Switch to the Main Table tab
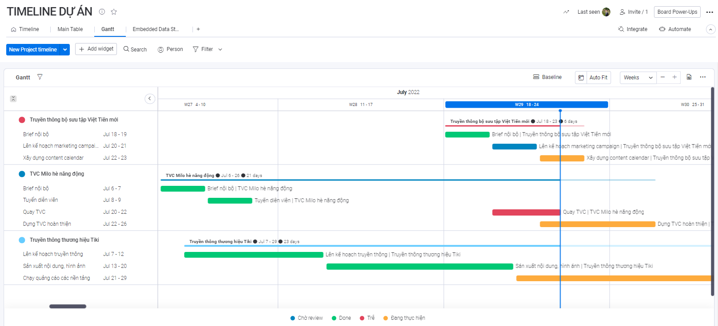 pos(70,29)
